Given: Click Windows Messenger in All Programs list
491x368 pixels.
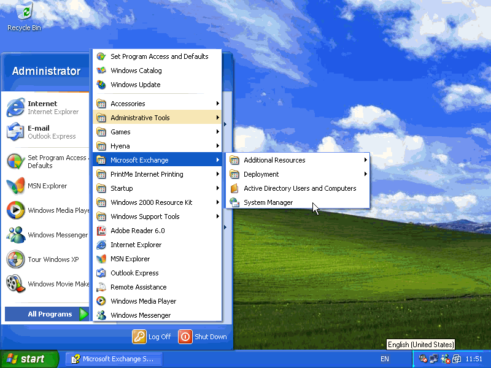Looking at the screenshot, I should coord(157,315).
